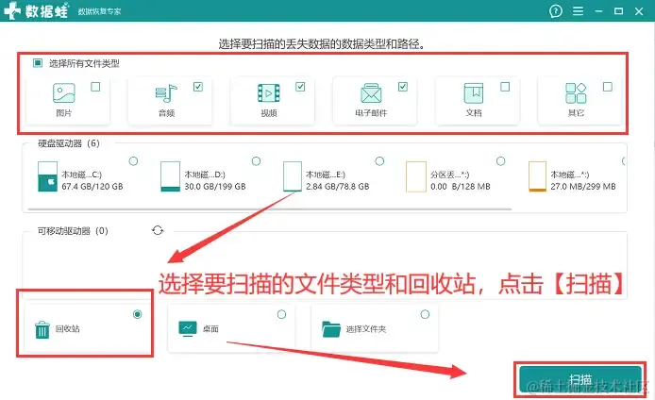The height and width of the screenshot is (400, 655).
Task: Select the lost partition radio button
Action: (x=500, y=161)
